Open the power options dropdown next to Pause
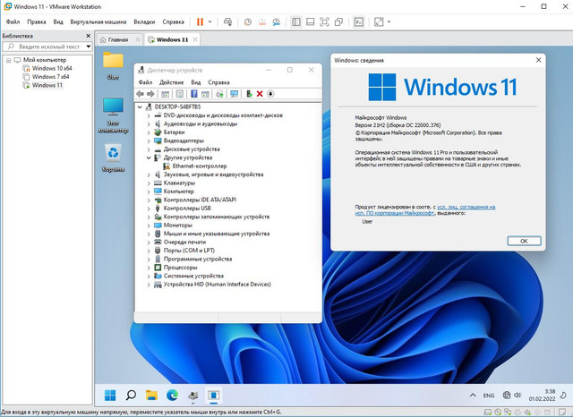Screen dimensions: 573x417 tap(210, 21)
